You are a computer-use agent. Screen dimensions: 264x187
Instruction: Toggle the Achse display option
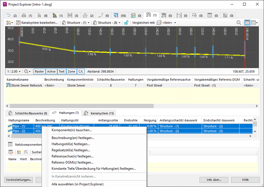point(51,71)
